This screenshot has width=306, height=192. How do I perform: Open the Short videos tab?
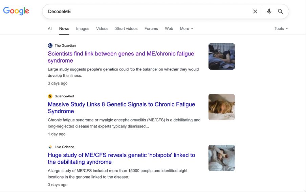tap(126, 29)
